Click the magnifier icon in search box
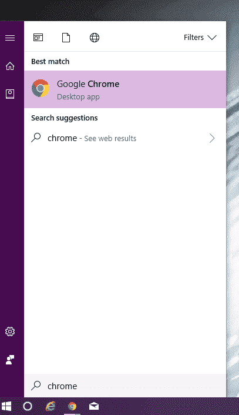The height and width of the screenshot is (415, 239). pos(36,386)
